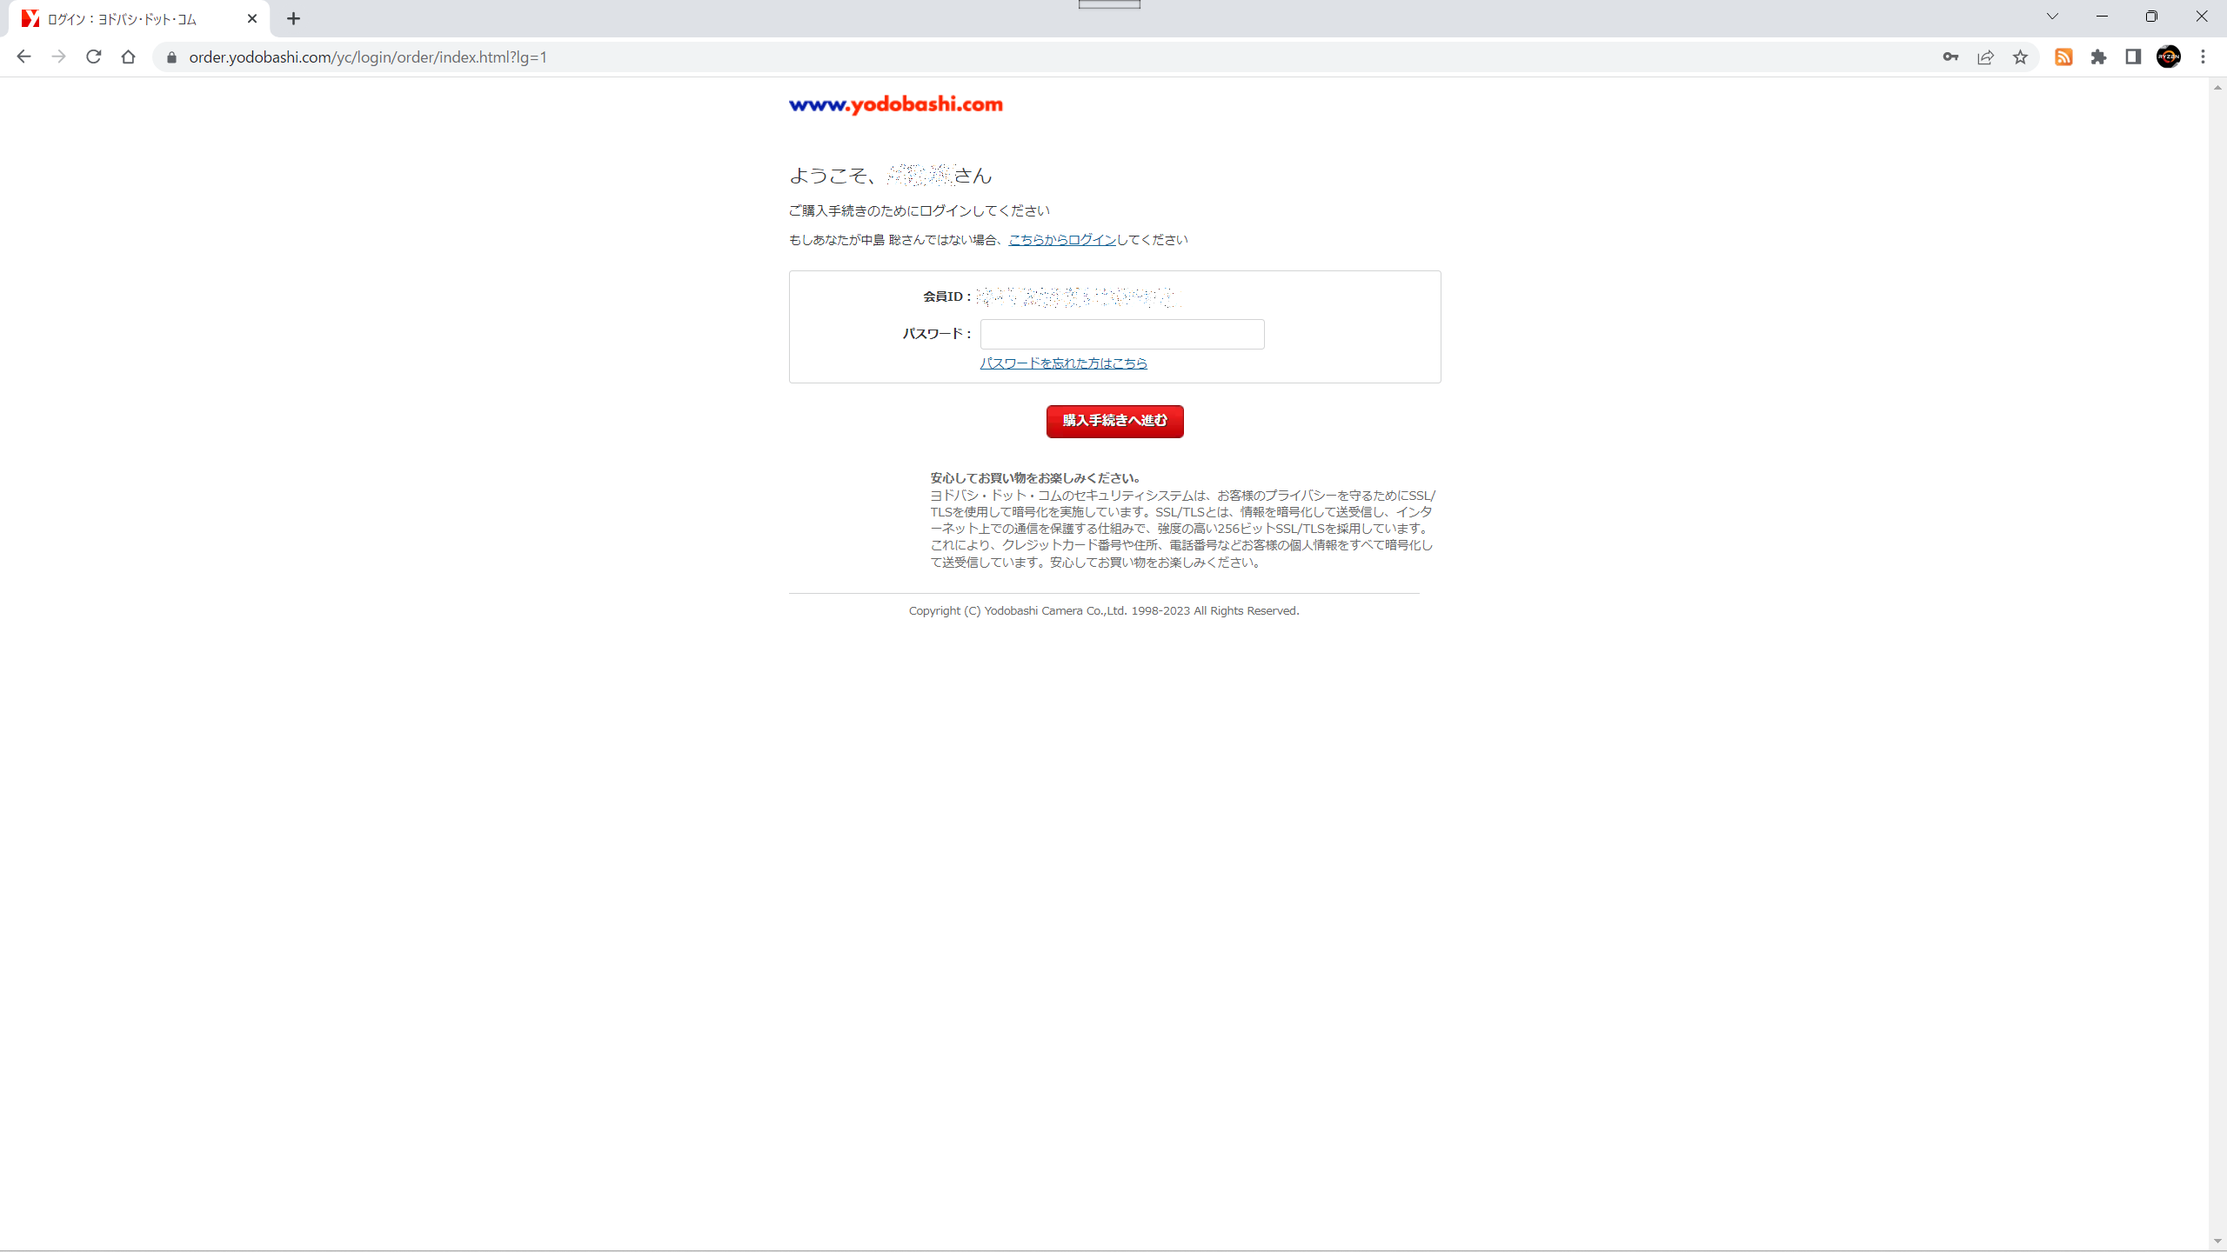2227x1252 pixels.
Task: Open the extensions puzzle menu
Action: (2099, 57)
